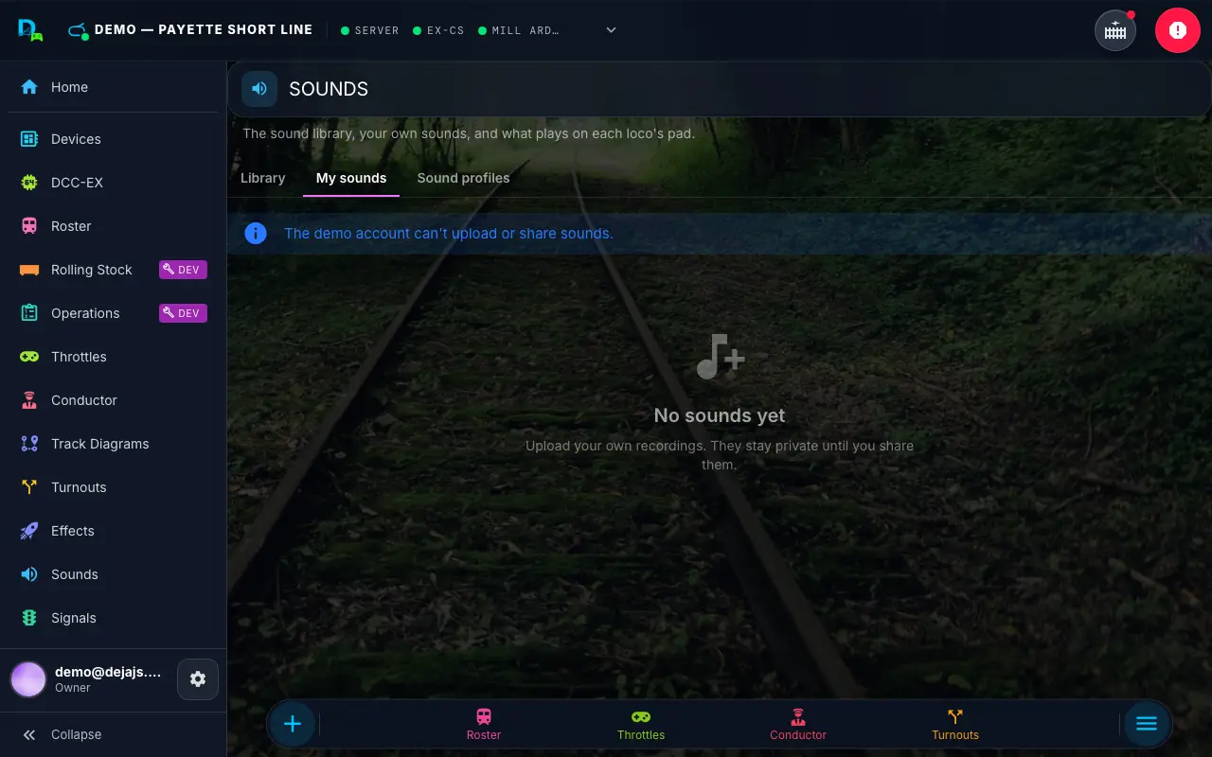The width and height of the screenshot is (1212, 757).
Task: Click the blue info icon in the notice
Action: pyautogui.click(x=256, y=233)
